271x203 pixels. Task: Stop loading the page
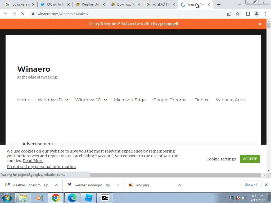(x=23, y=14)
